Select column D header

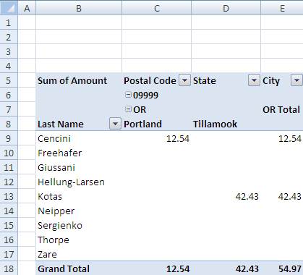(226, 8)
